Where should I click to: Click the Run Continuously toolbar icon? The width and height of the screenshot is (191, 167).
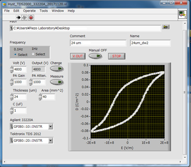[24, 18]
